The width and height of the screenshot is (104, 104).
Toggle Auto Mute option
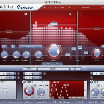[x=42, y=102]
